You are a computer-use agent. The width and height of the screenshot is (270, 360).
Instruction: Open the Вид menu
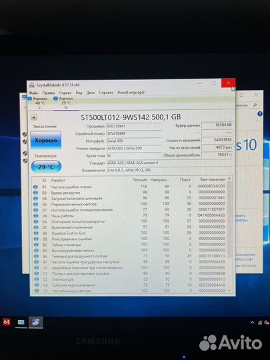coord(79,93)
